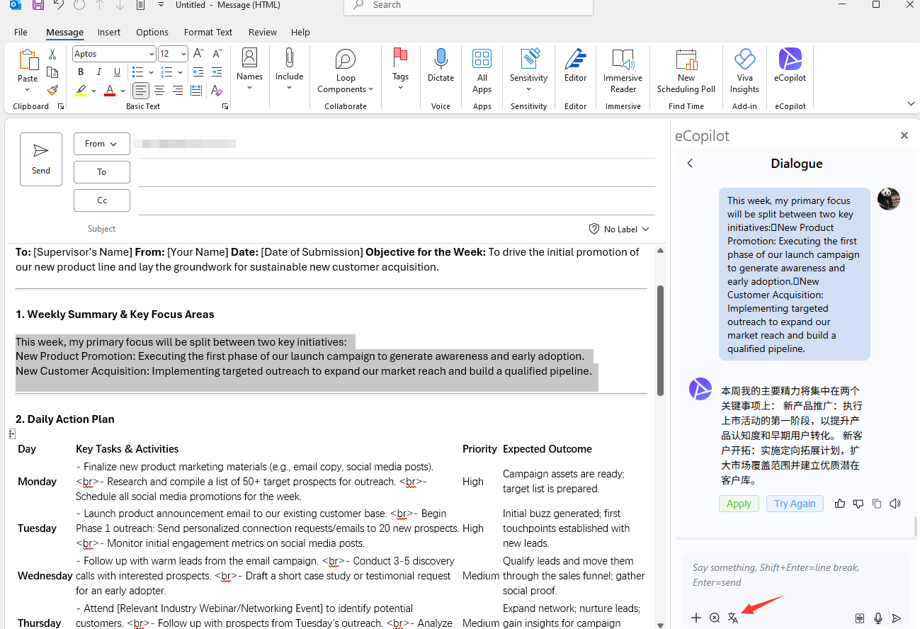This screenshot has width=920, height=629.
Task: Give thumbs up to the translation
Action: tap(840, 504)
